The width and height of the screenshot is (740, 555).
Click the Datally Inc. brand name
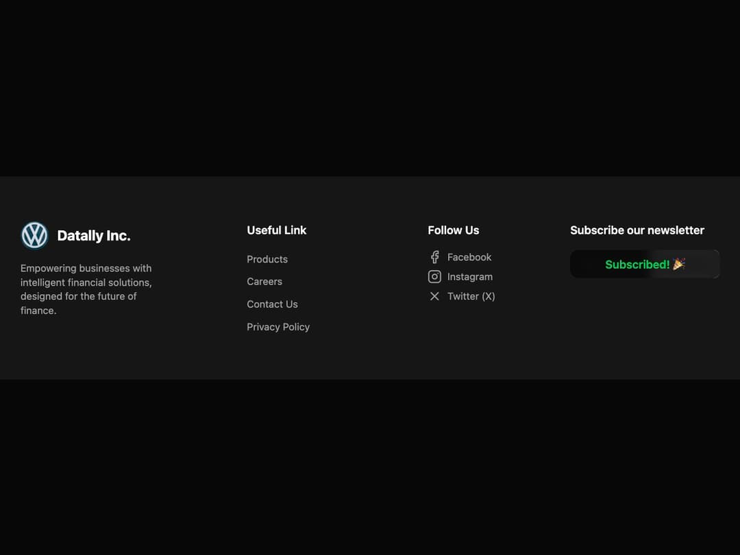tap(93, 236)
